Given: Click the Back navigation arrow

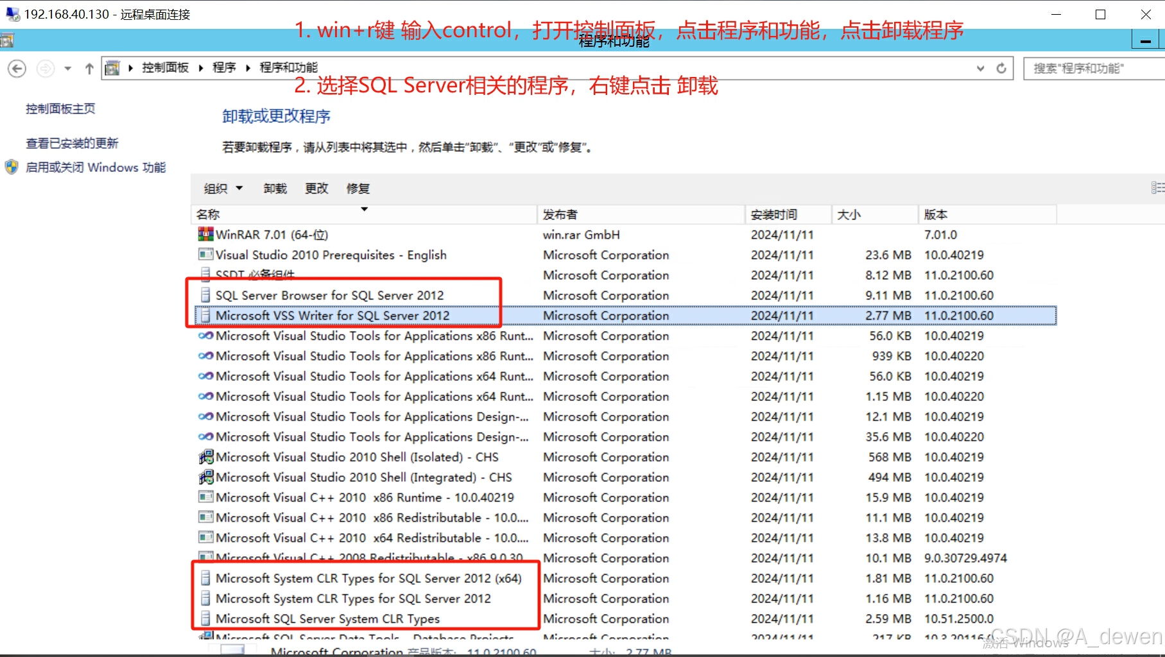Looking at the screenshot, I should (x=17, y=68).
